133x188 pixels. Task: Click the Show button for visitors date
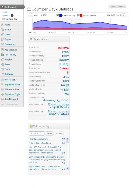50,133
